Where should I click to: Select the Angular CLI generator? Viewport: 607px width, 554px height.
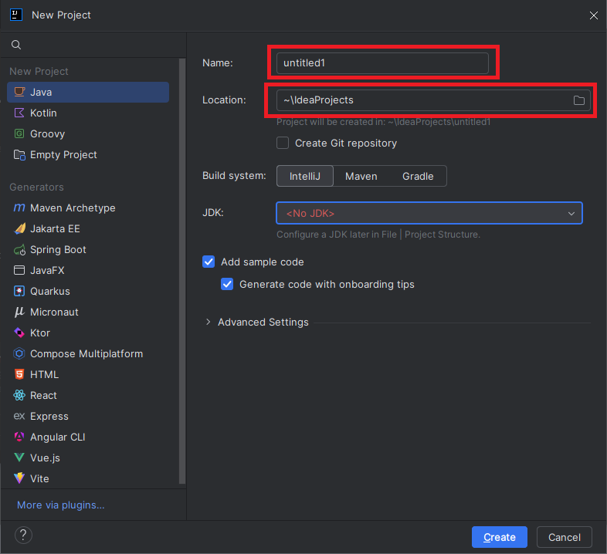pos(88,437)
